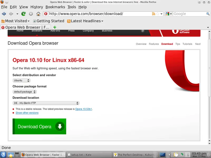Open the clock showing 03:43 pm

pos(199,155)
